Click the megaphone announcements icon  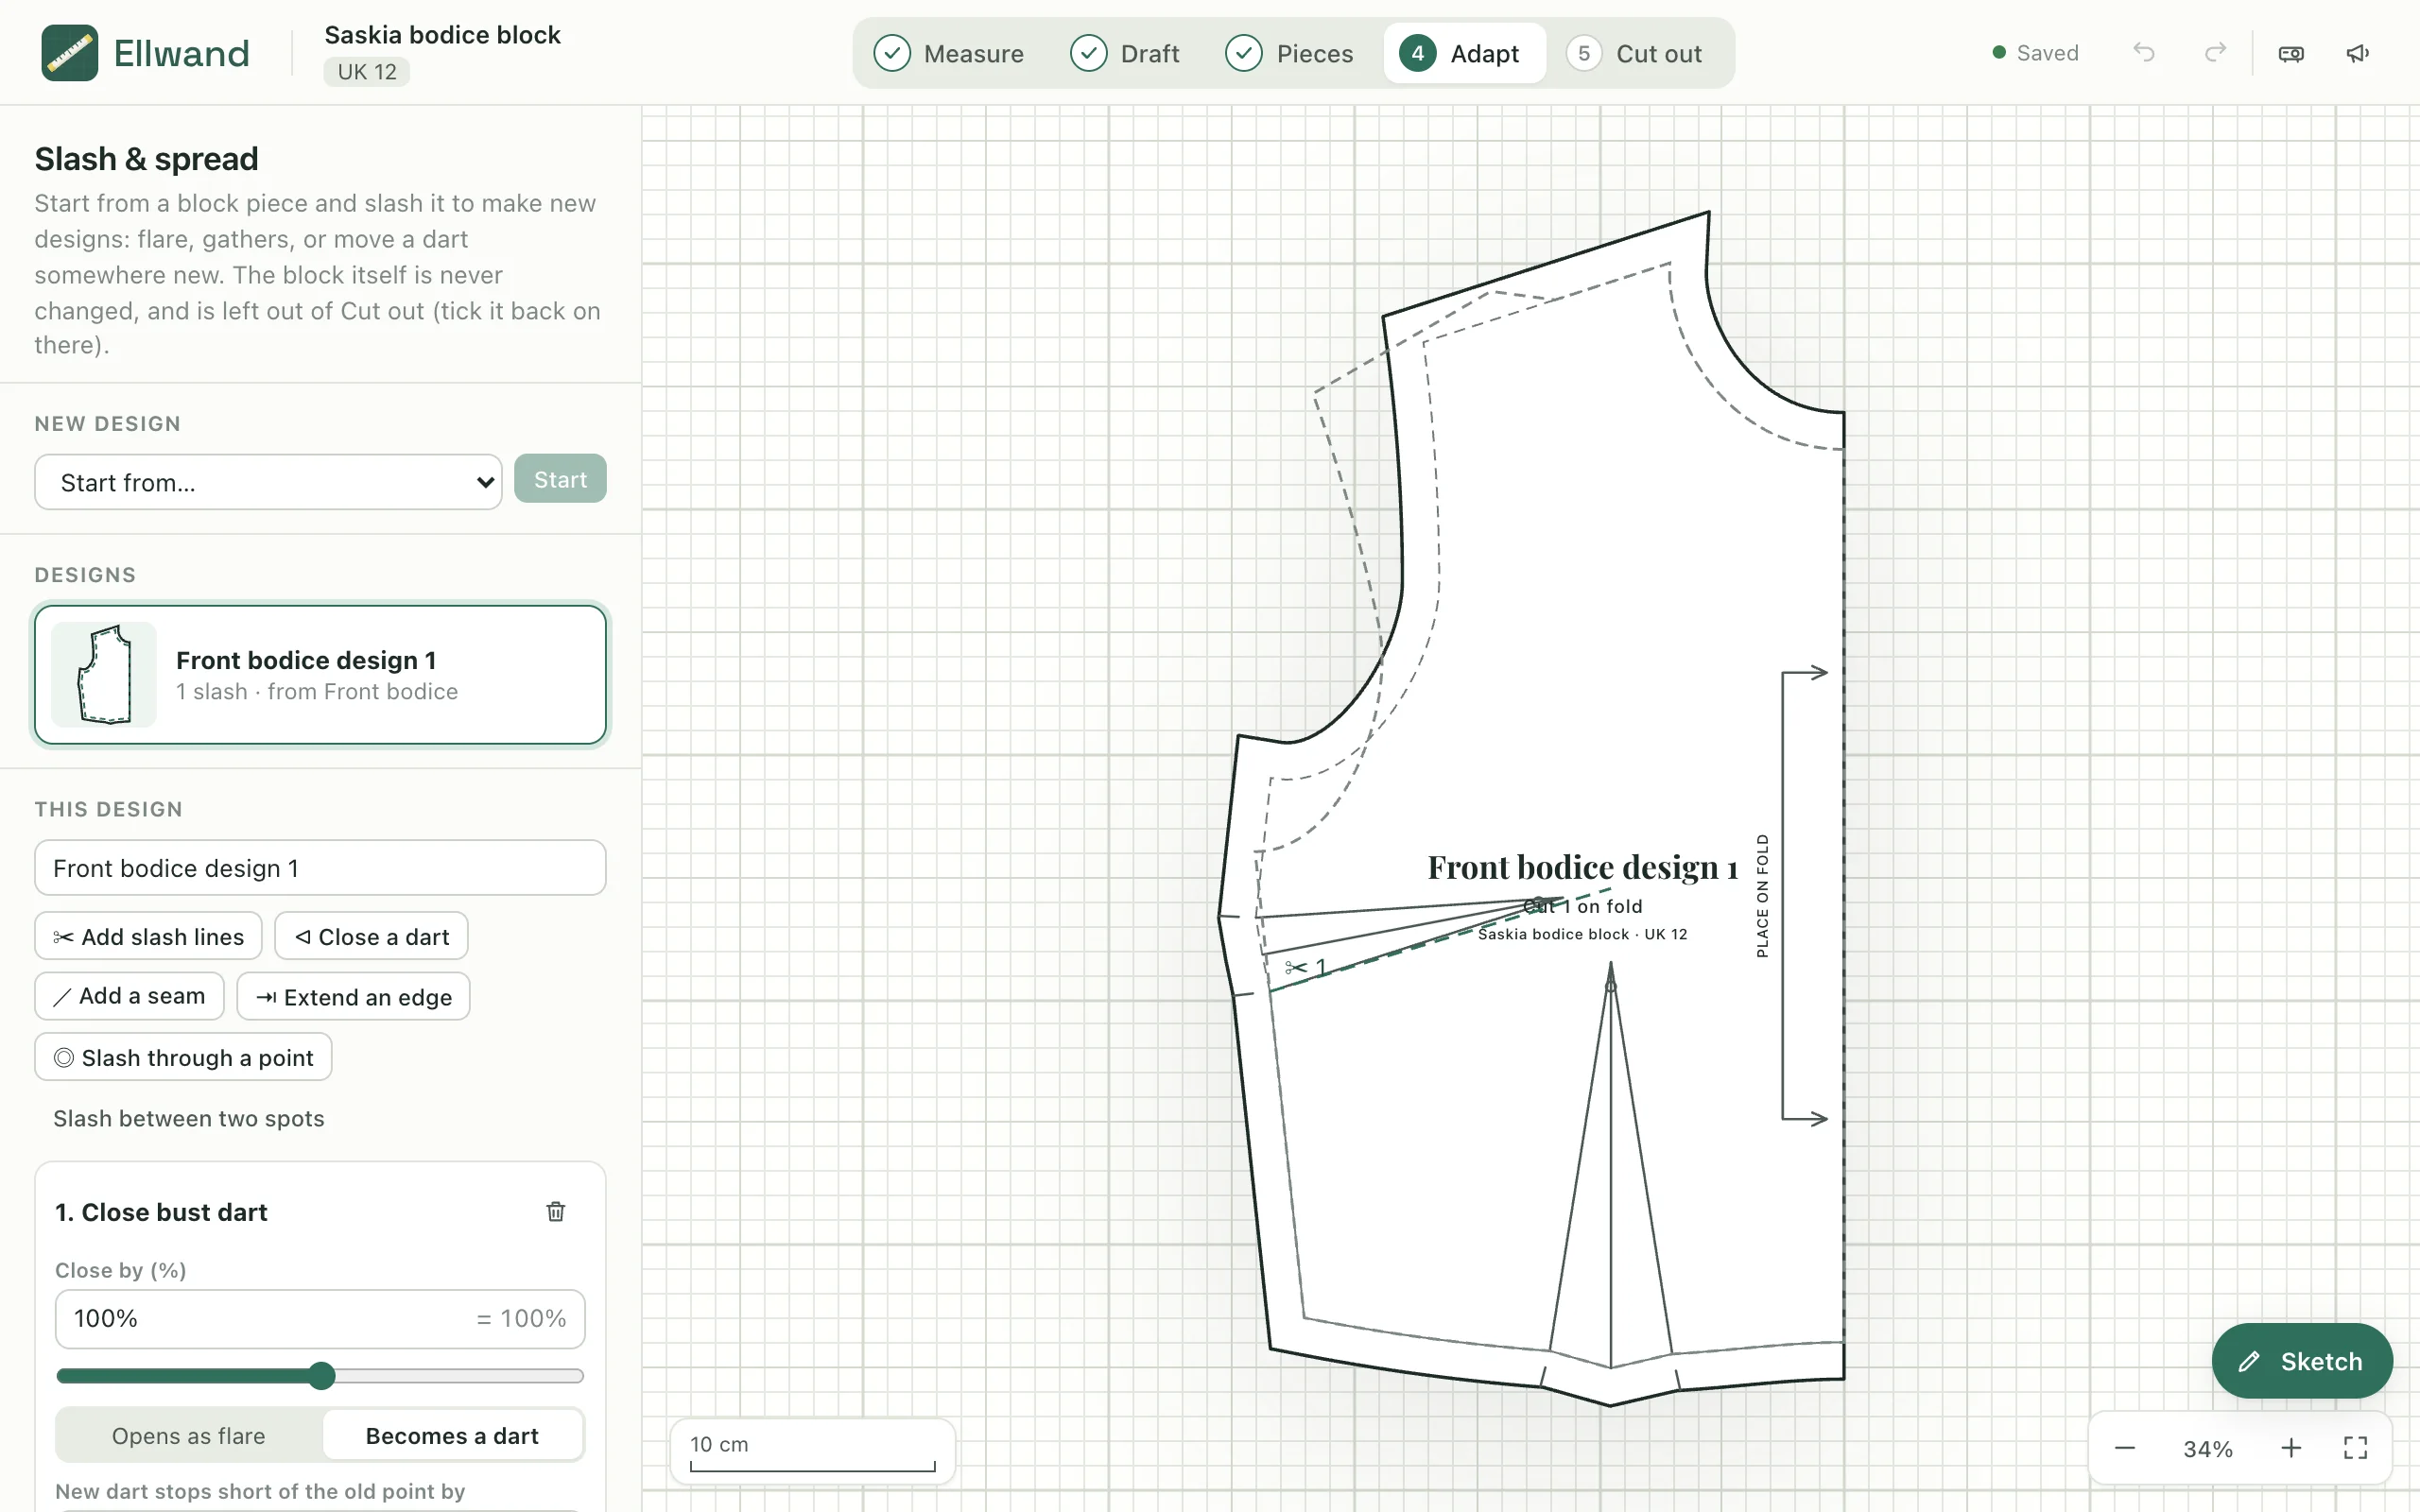coord(2357,53)
